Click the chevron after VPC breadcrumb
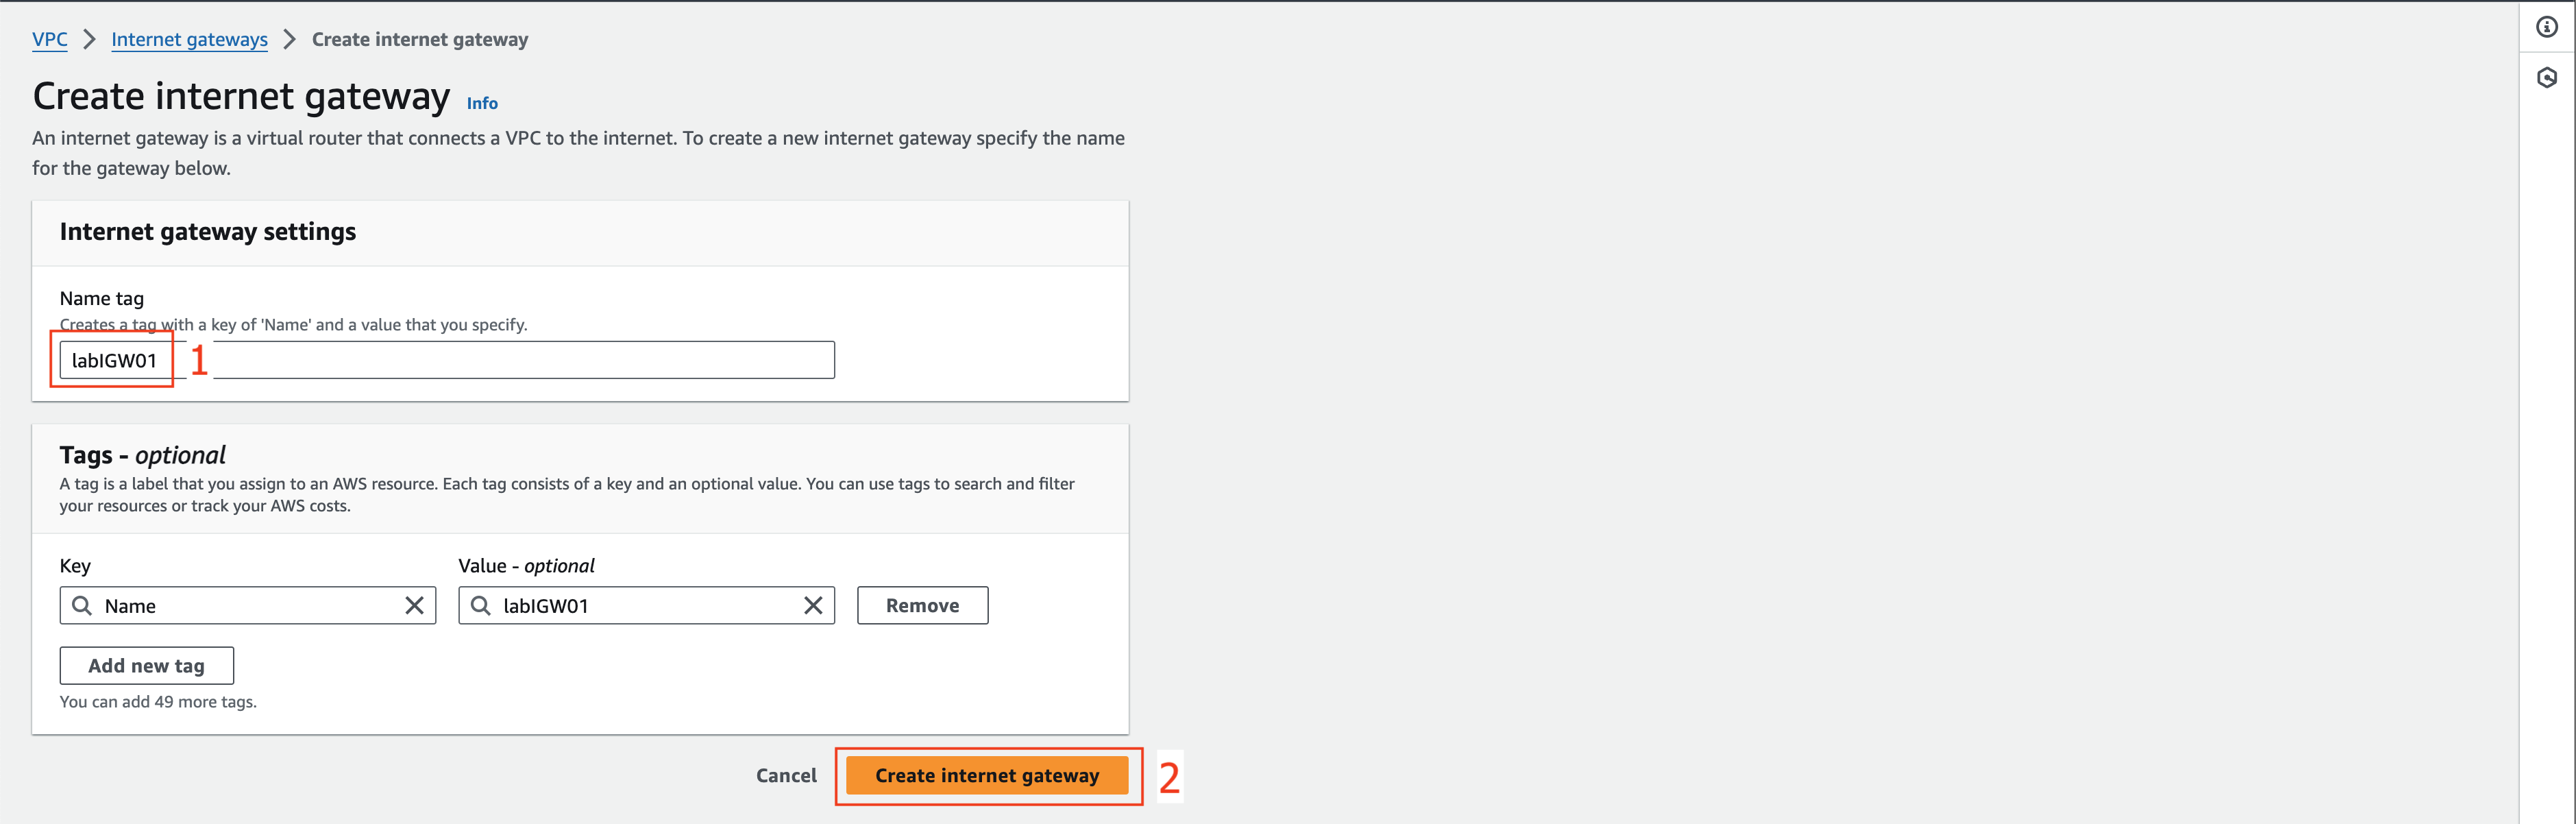 click(x=90, y=39)
